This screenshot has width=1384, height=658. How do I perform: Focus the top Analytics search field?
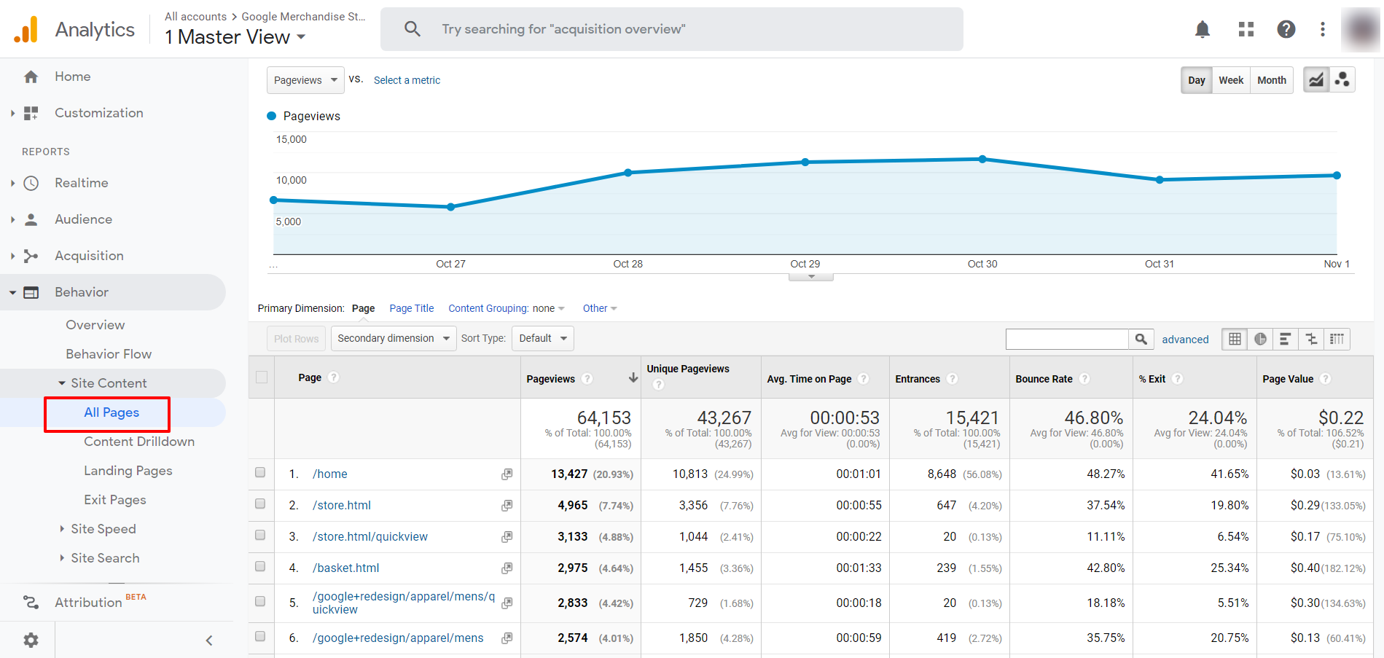(x=671, y=29)
